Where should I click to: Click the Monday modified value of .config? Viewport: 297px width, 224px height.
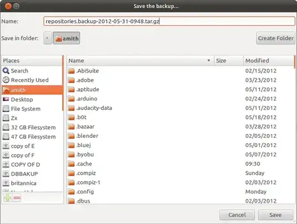coord(256,192)
